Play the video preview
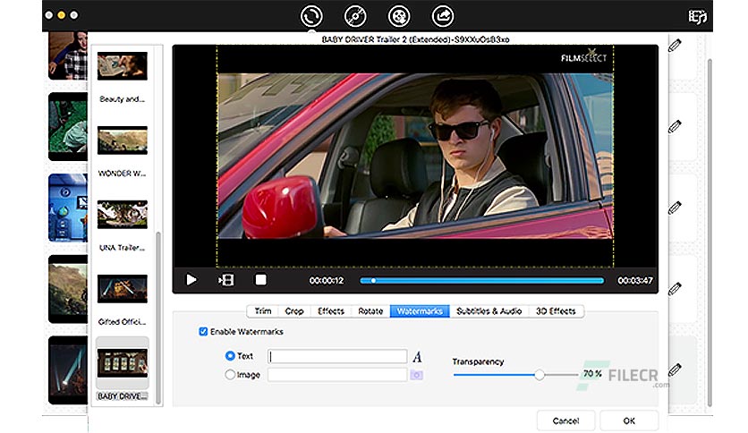The width and height of the screenshot is (748, 433). point(191,279)
